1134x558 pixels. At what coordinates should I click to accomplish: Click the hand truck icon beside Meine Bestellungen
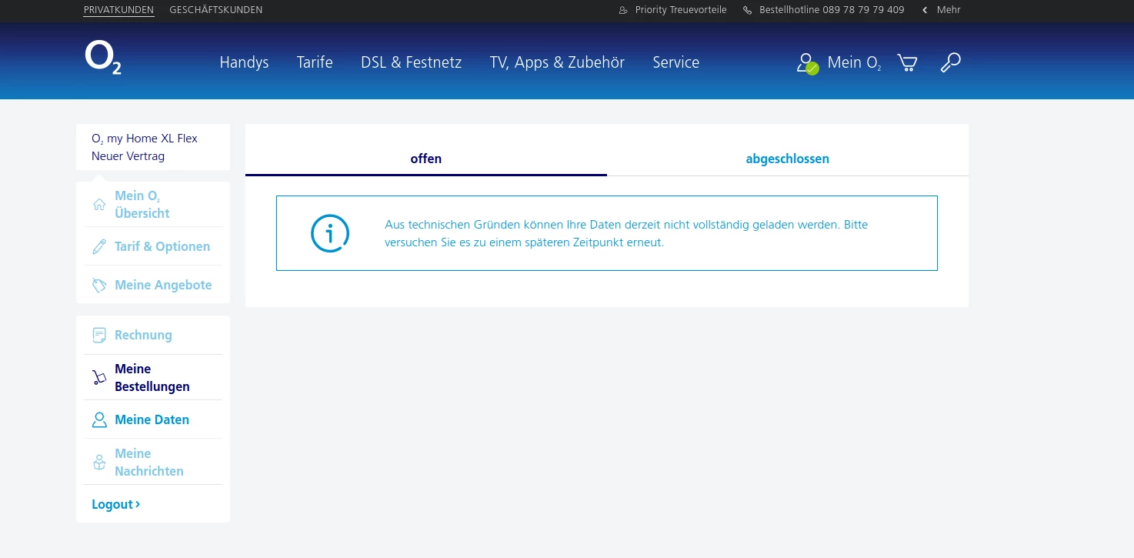point(99,377)
